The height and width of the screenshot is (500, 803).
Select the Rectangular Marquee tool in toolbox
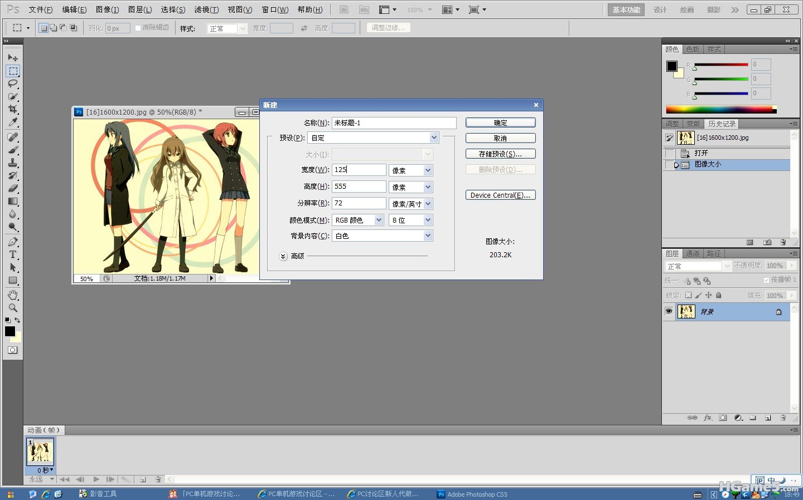click(13, 71)
